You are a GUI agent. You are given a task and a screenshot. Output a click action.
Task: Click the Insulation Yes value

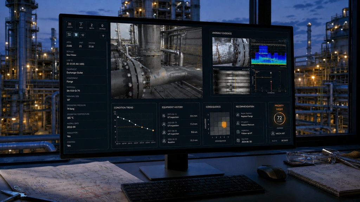[x=69, y=136]
